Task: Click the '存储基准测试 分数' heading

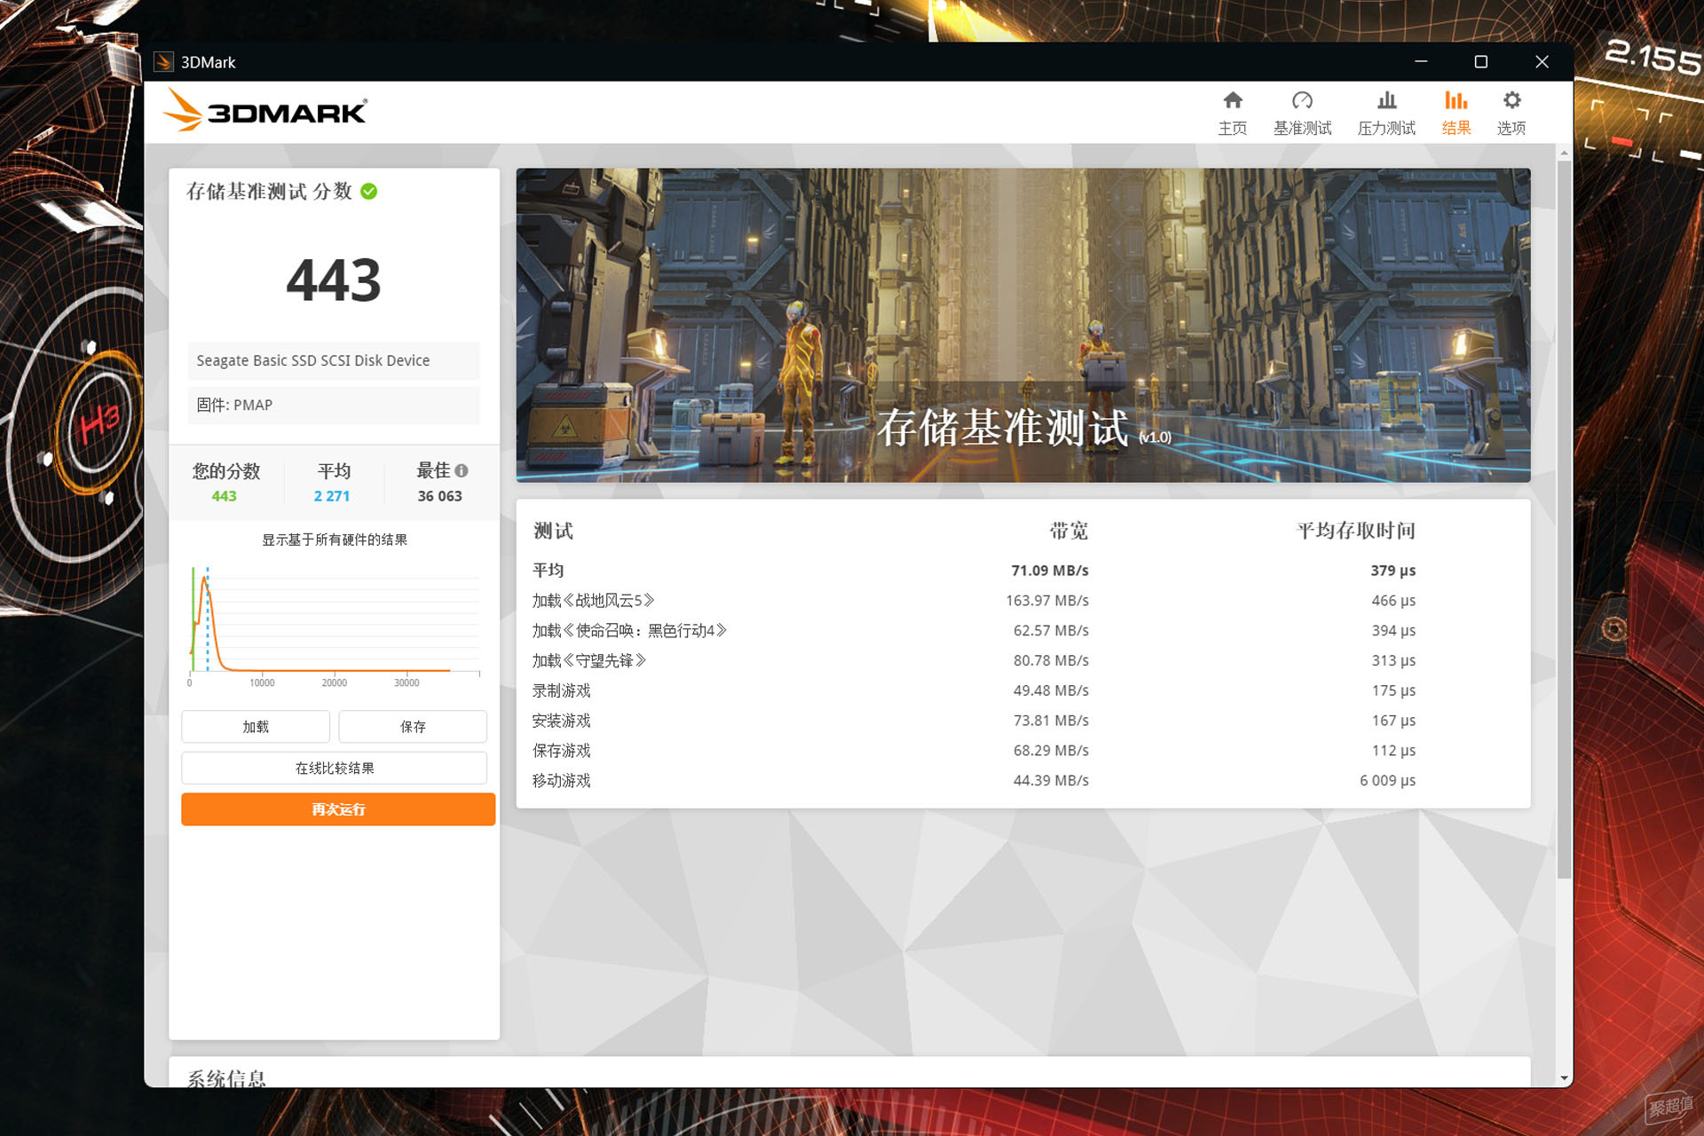Action: pos(269,191)
